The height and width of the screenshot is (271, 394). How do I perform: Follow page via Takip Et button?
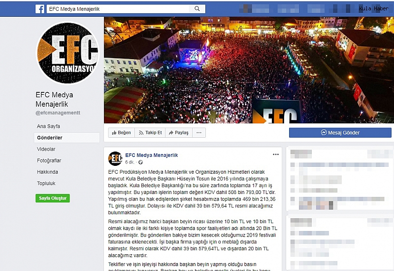click(150, 133)
